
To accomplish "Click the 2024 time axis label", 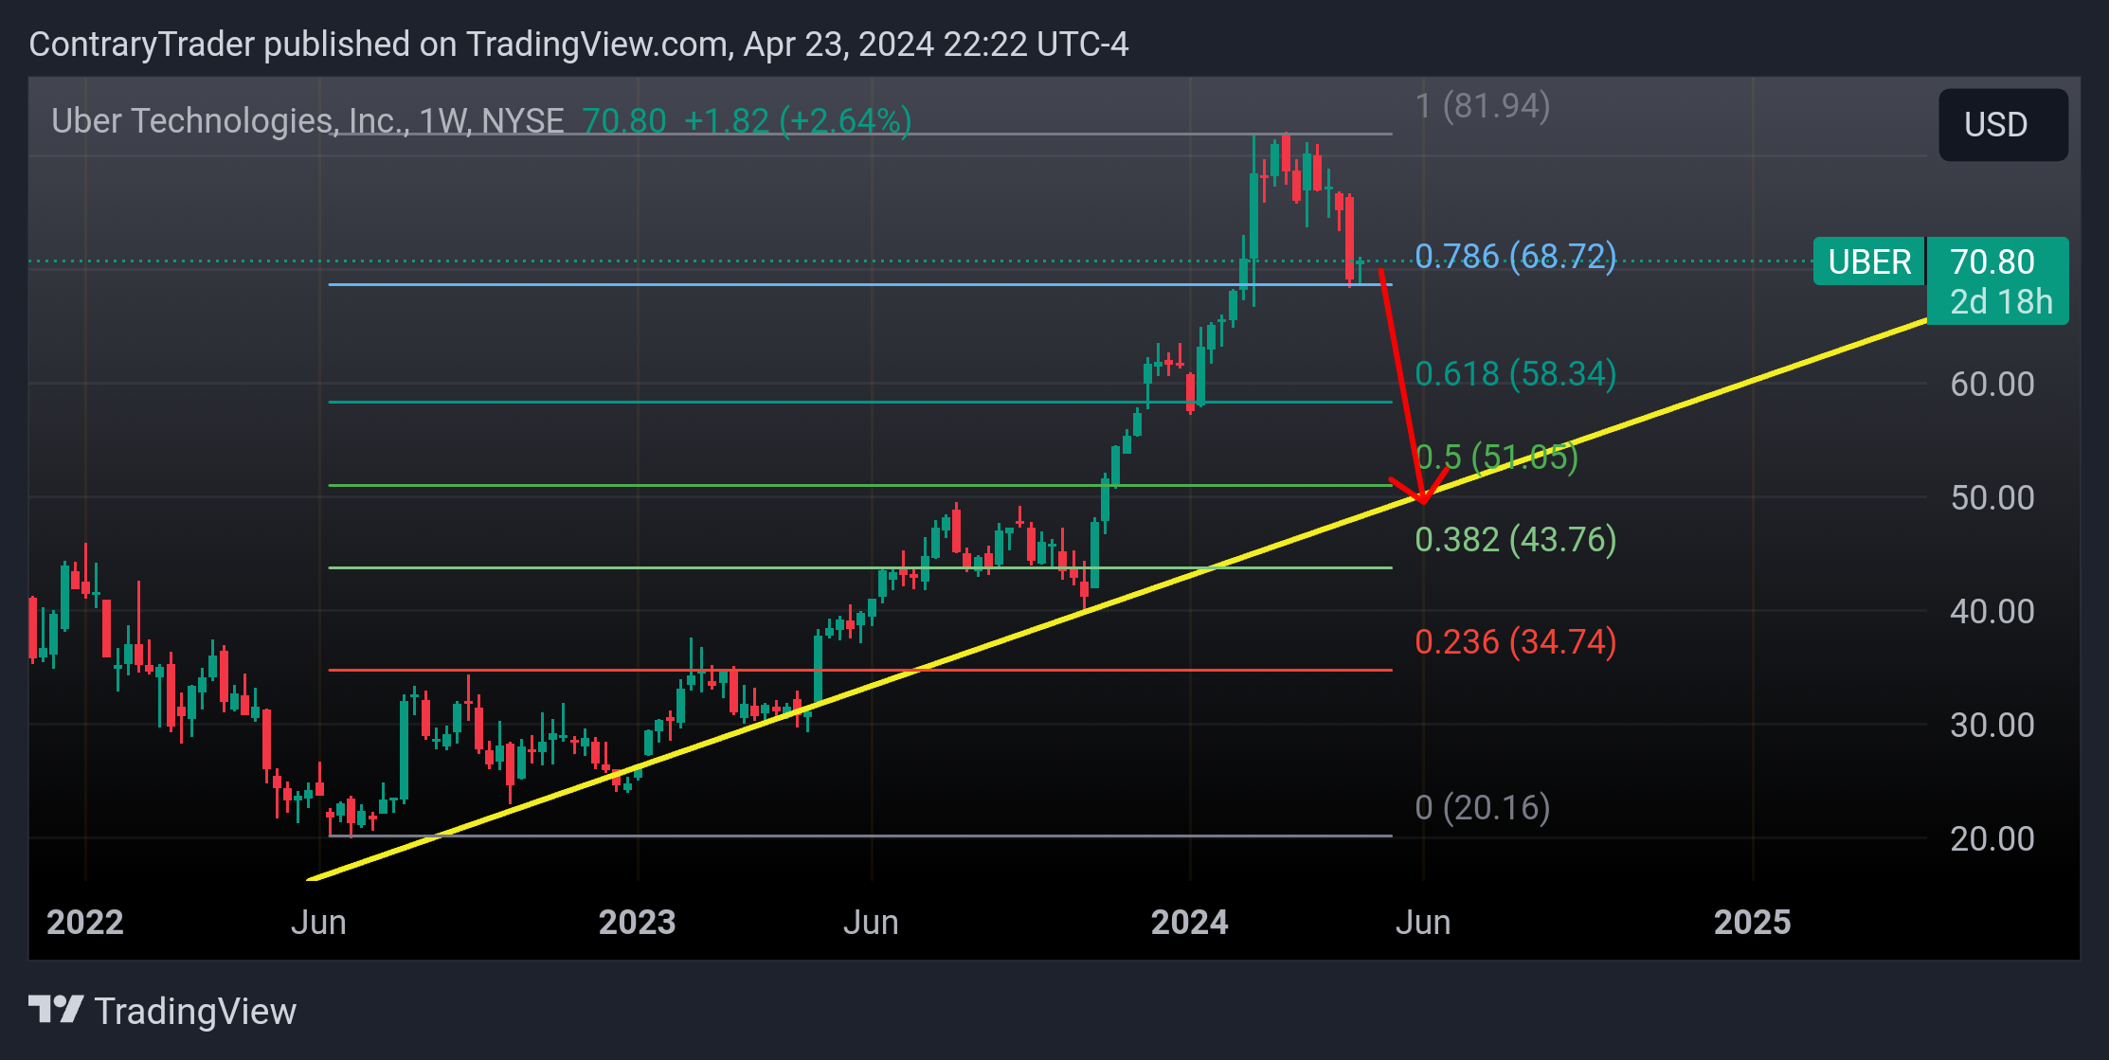I will coord(1190,923).
